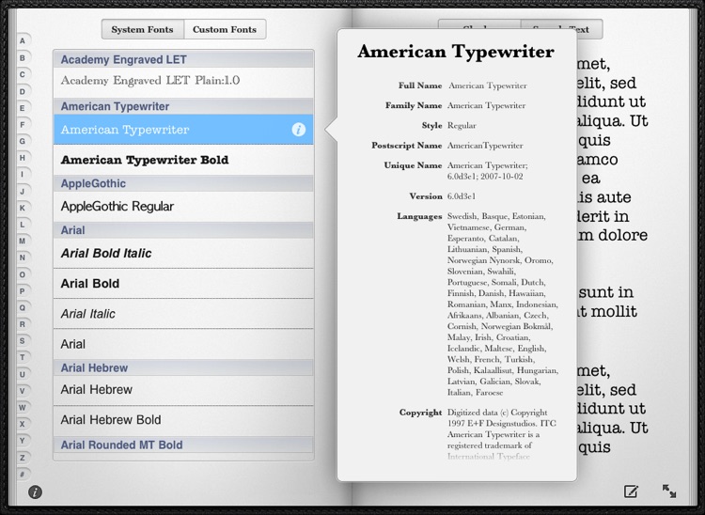Image resolution: width=705 pixels, height=515 pixels.
Task: Select the American Typewriter Bold font row
Action: tap(183, 160)
